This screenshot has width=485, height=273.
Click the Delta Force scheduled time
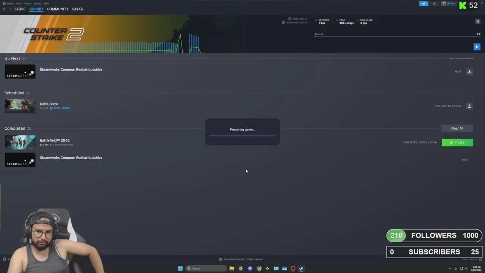(448, 106)
